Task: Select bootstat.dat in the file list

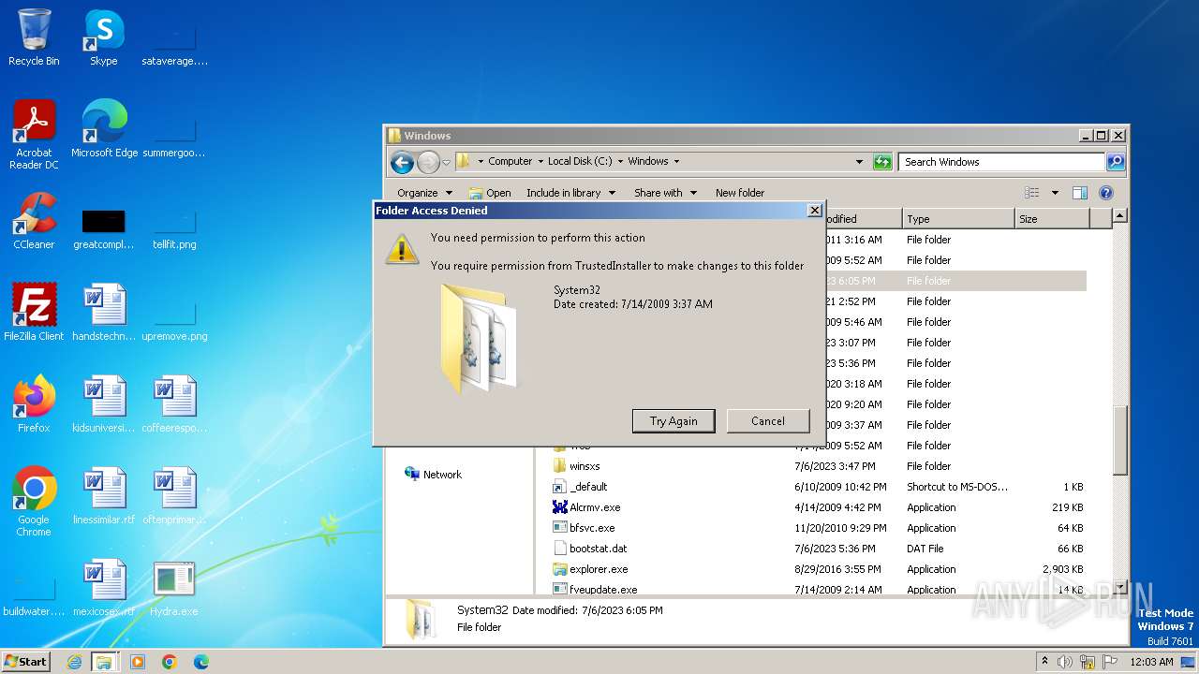Action: (589, 549)
